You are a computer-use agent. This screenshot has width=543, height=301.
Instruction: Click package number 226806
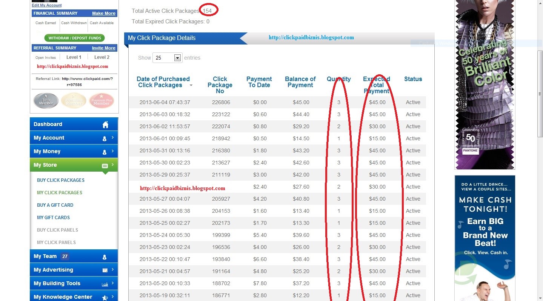[x=221, y=102]
